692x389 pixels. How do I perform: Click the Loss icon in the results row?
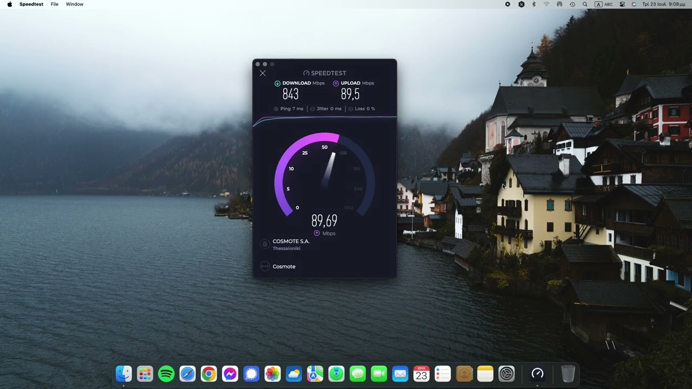pos(351,109)
